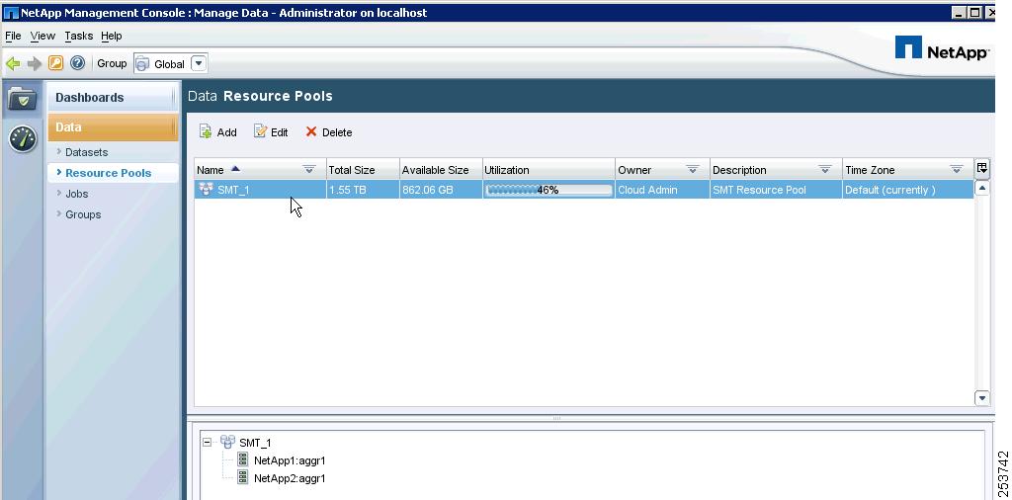The width and height of the screenshot is (1012, 500).
Task: Open the Owner column filter dropdown
Action: (693, 170)
